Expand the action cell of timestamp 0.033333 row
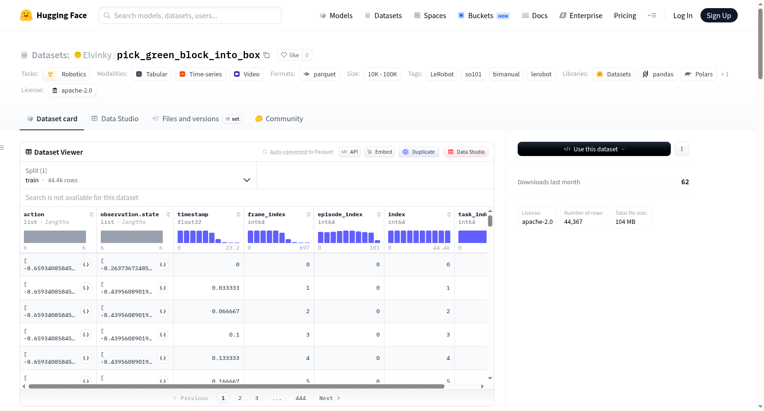The height and width of the screenshot is (411, 764). coord(86,288)
